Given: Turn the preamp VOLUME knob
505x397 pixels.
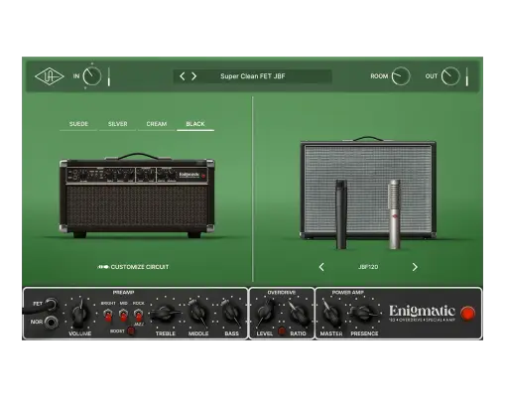Looking at the screenshot, I should pyautogui.click(x=79, y=313).
